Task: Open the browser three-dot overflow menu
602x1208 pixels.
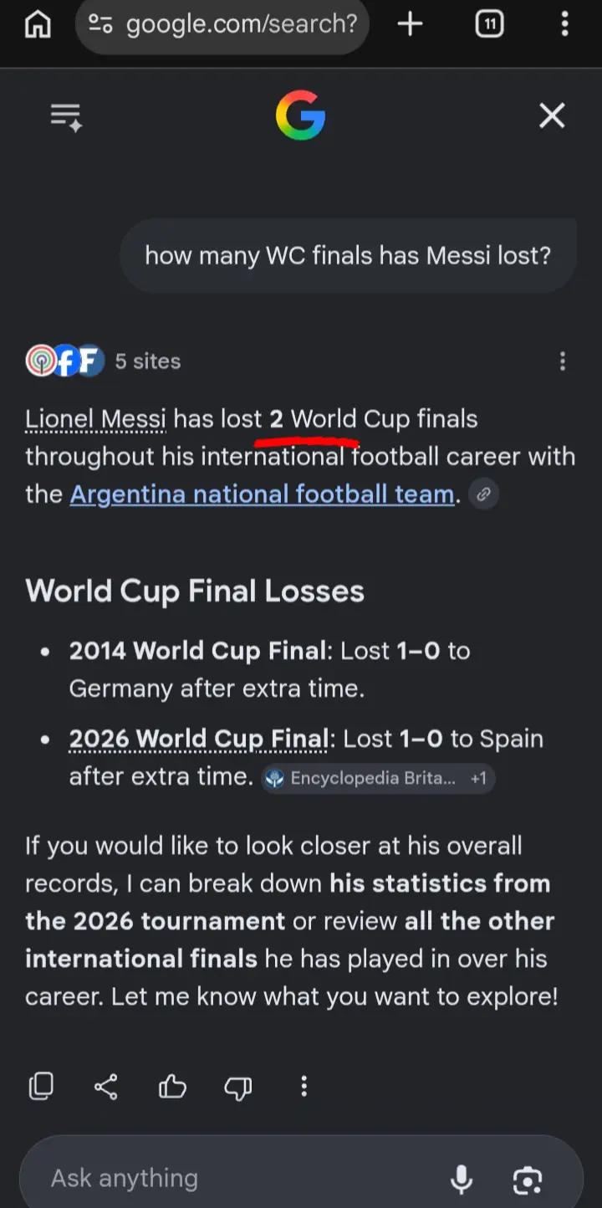Action: pyautogui.click(x=564, y=24)
